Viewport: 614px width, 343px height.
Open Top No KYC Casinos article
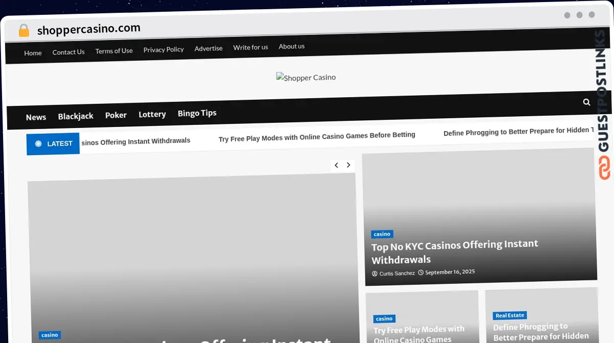[x=454, y=251]
